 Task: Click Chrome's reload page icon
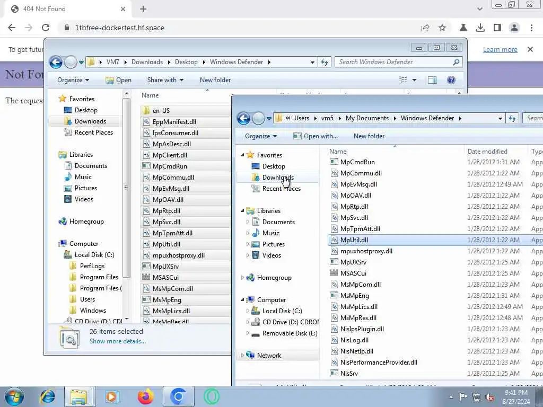coord(46,28)
